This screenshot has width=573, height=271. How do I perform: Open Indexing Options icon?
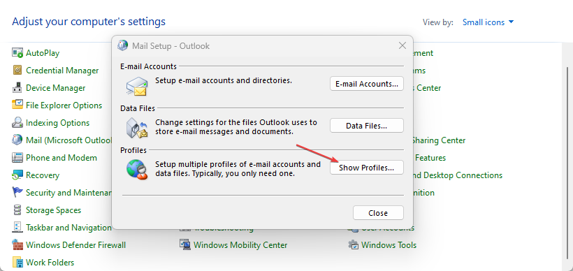17,122
